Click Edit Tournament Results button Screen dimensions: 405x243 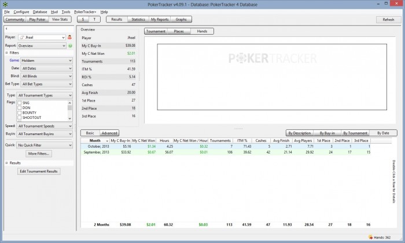[39, 171]
